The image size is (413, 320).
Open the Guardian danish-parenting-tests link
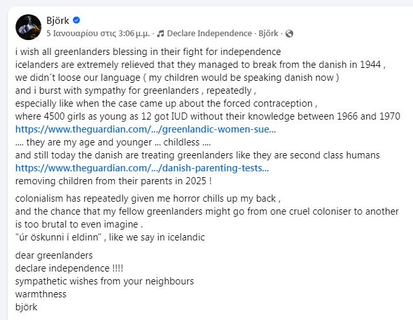coord(142,168)
